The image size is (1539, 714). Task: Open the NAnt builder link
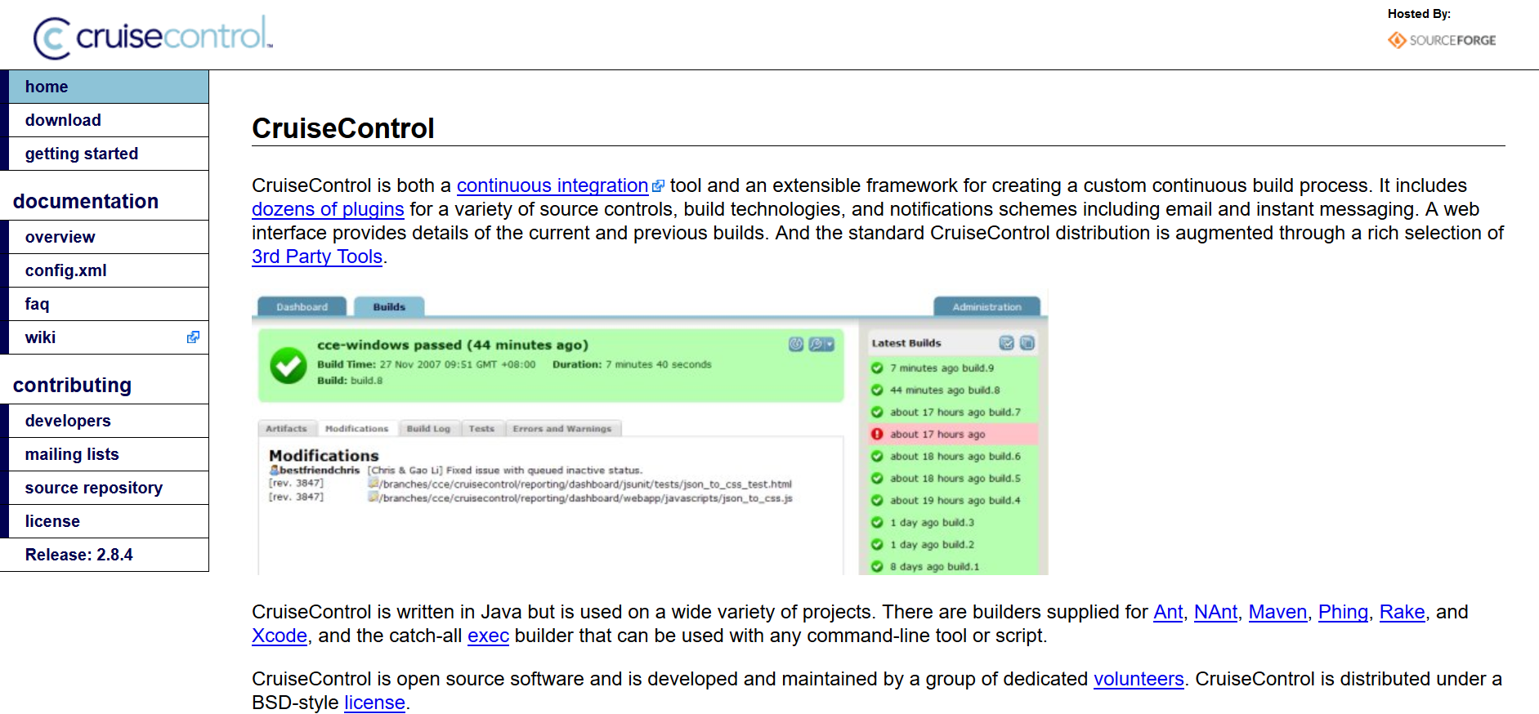pyautogui.click(x=1216, y=613)
